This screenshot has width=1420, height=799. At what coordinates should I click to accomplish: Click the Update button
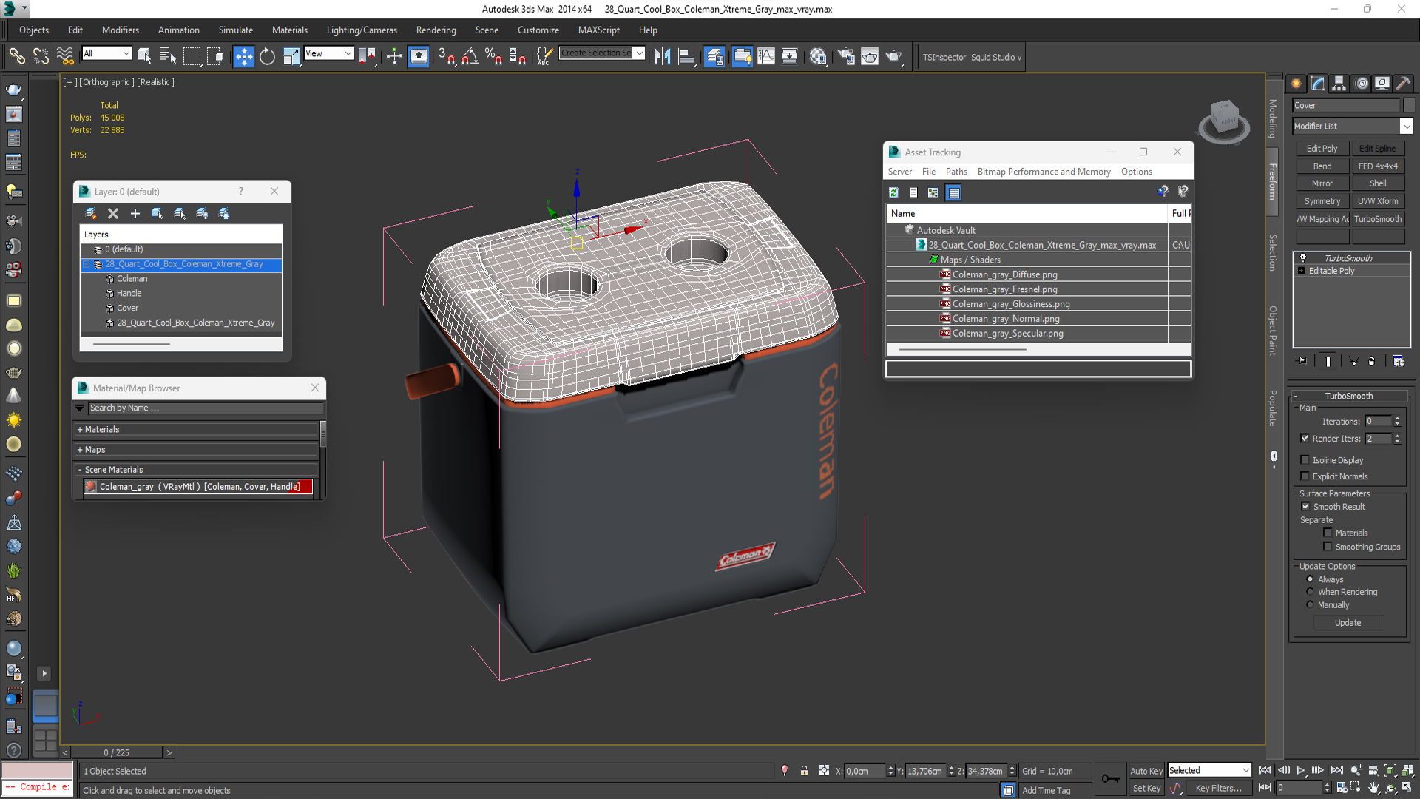1348,623
